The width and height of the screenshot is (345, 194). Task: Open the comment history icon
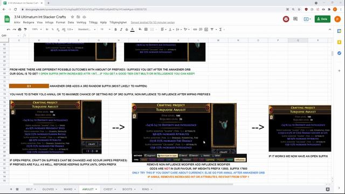click(x=295, y=19)
